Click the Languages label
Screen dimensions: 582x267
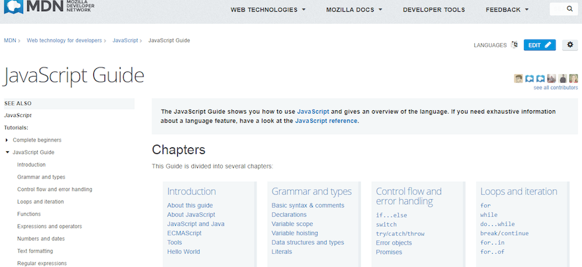tap(490, 45)
